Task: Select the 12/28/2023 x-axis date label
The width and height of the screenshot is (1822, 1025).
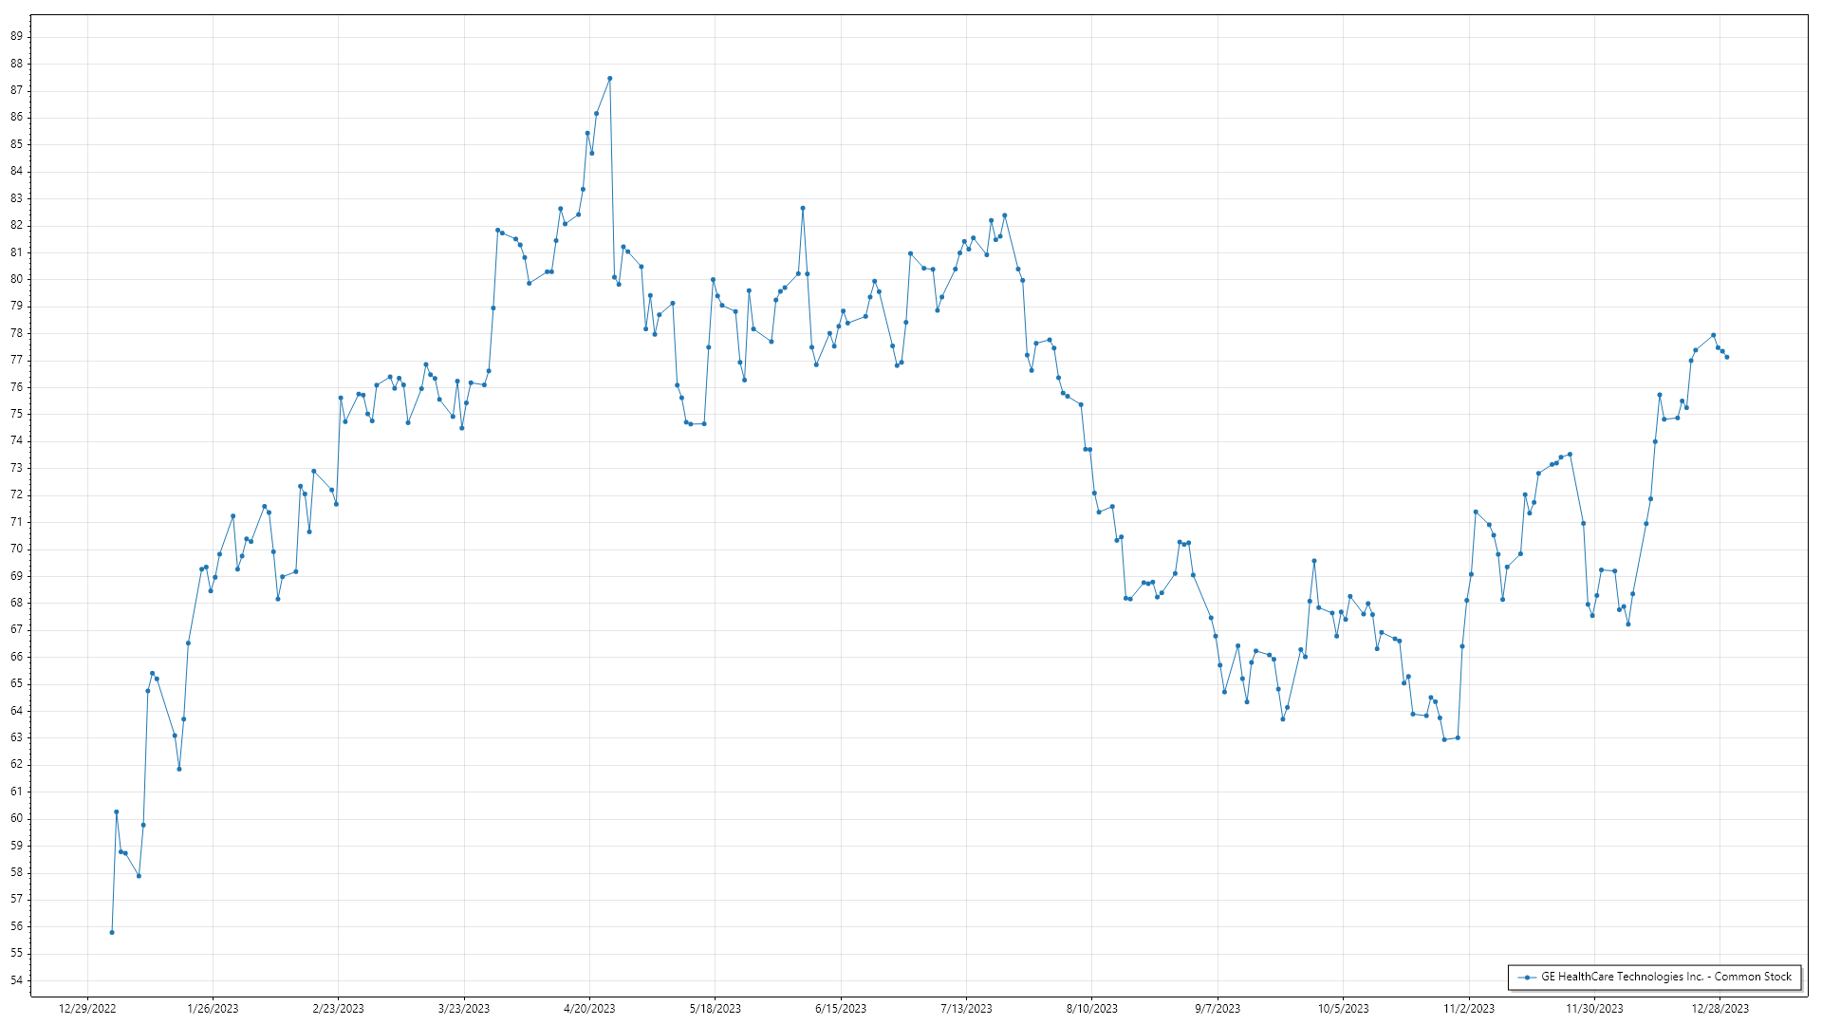Action: pos(1720,1009)
